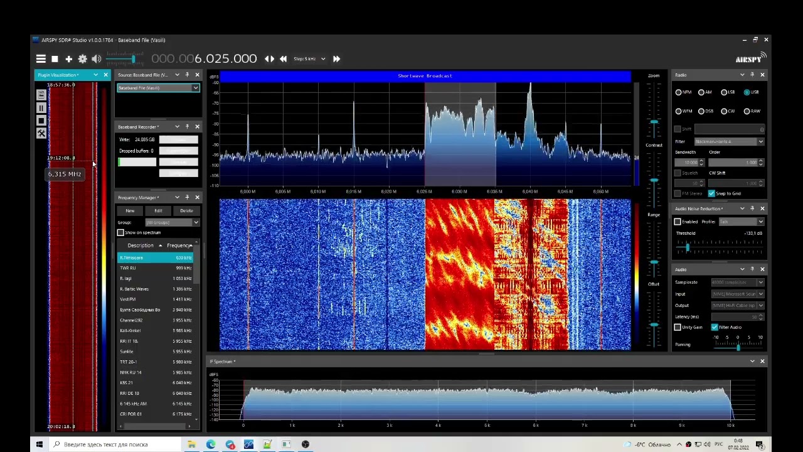Pin the Baseband Recorder panel
The height and width of the screenshot is (452, 803).
click(x=187, y=127)
